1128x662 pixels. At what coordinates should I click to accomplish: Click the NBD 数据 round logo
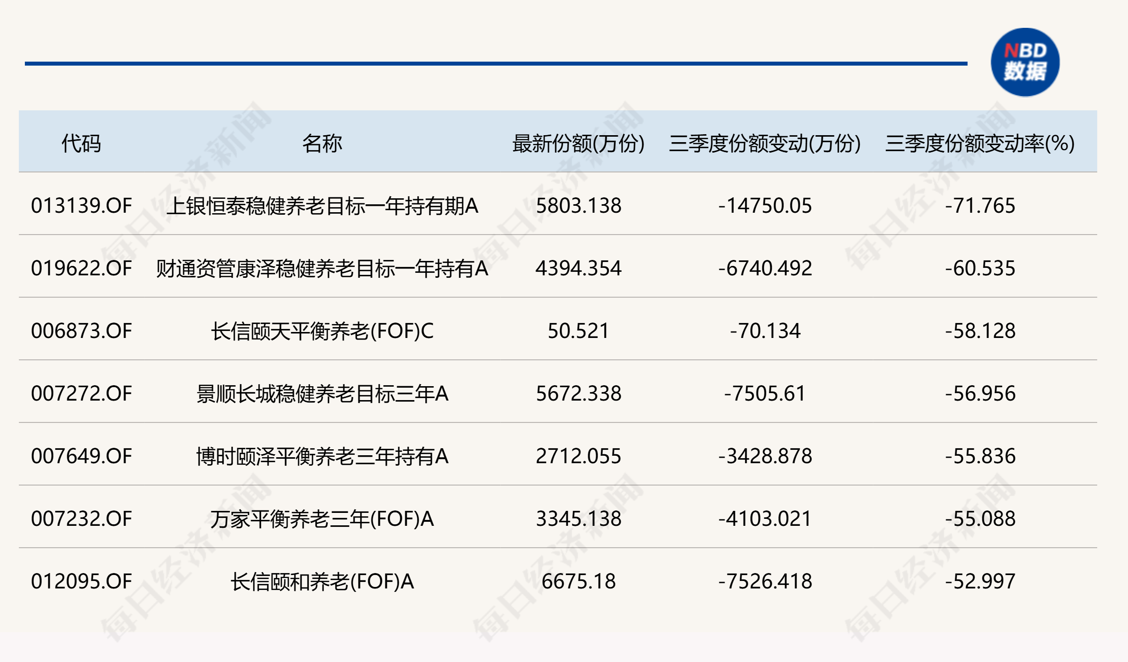(1025, 62)
